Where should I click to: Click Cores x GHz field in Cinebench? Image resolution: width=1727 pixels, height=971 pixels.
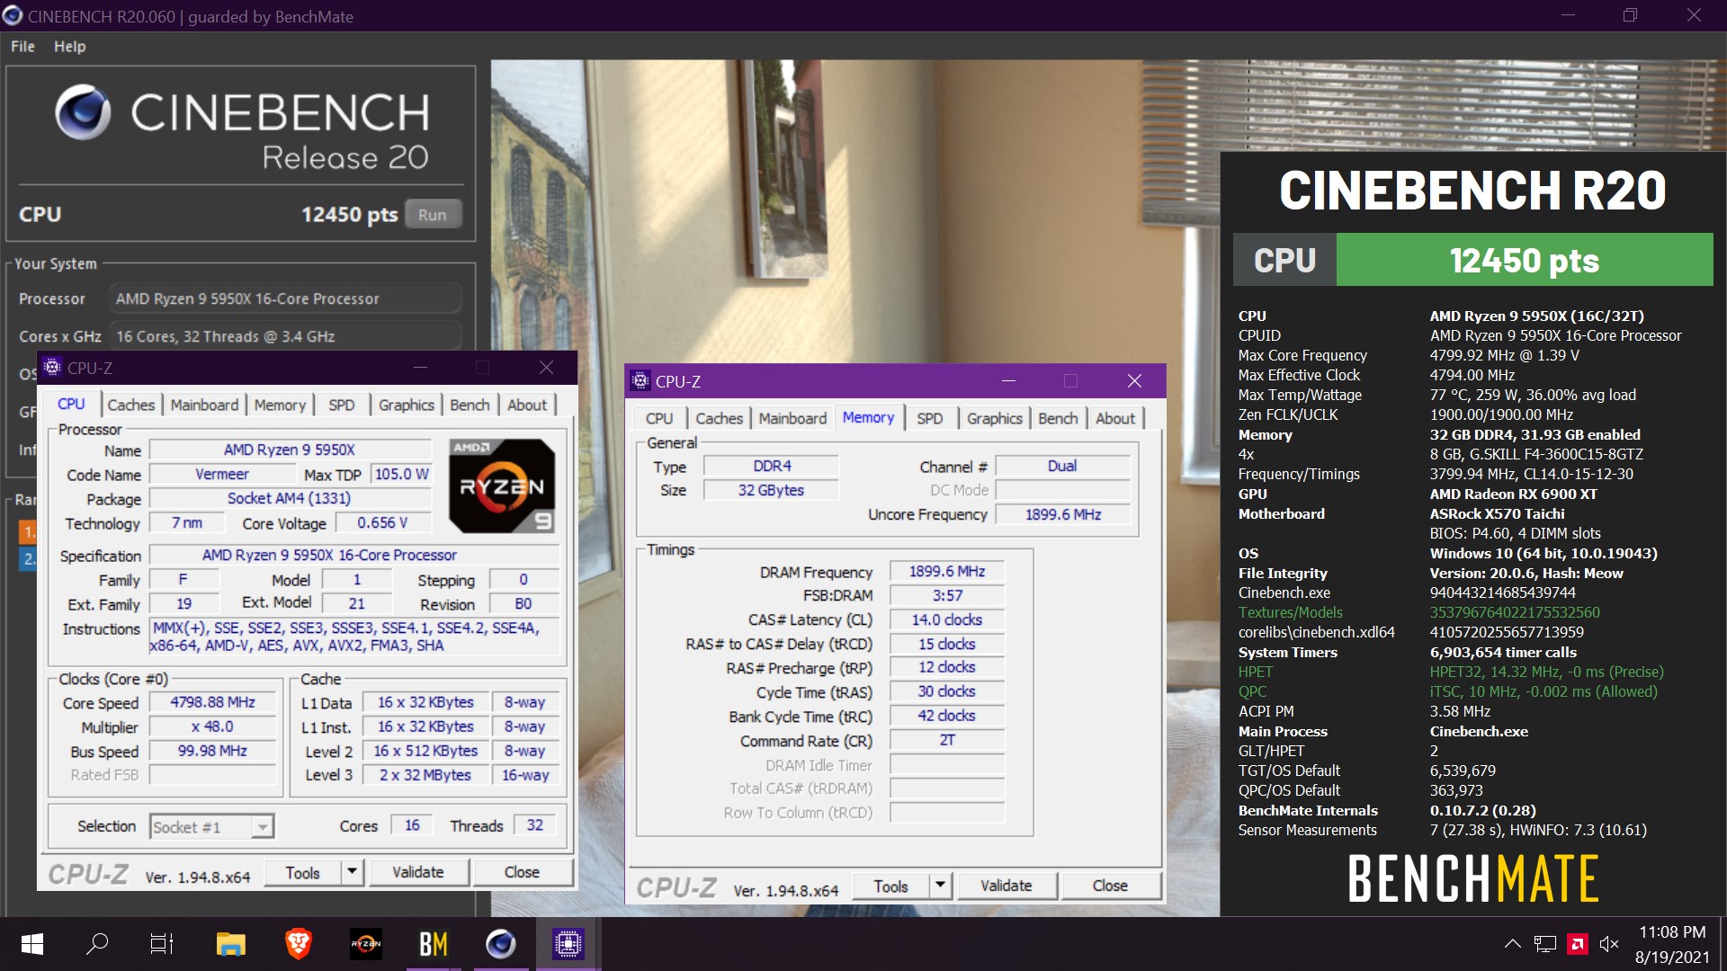pyautogui.click(x=284, y=336)
